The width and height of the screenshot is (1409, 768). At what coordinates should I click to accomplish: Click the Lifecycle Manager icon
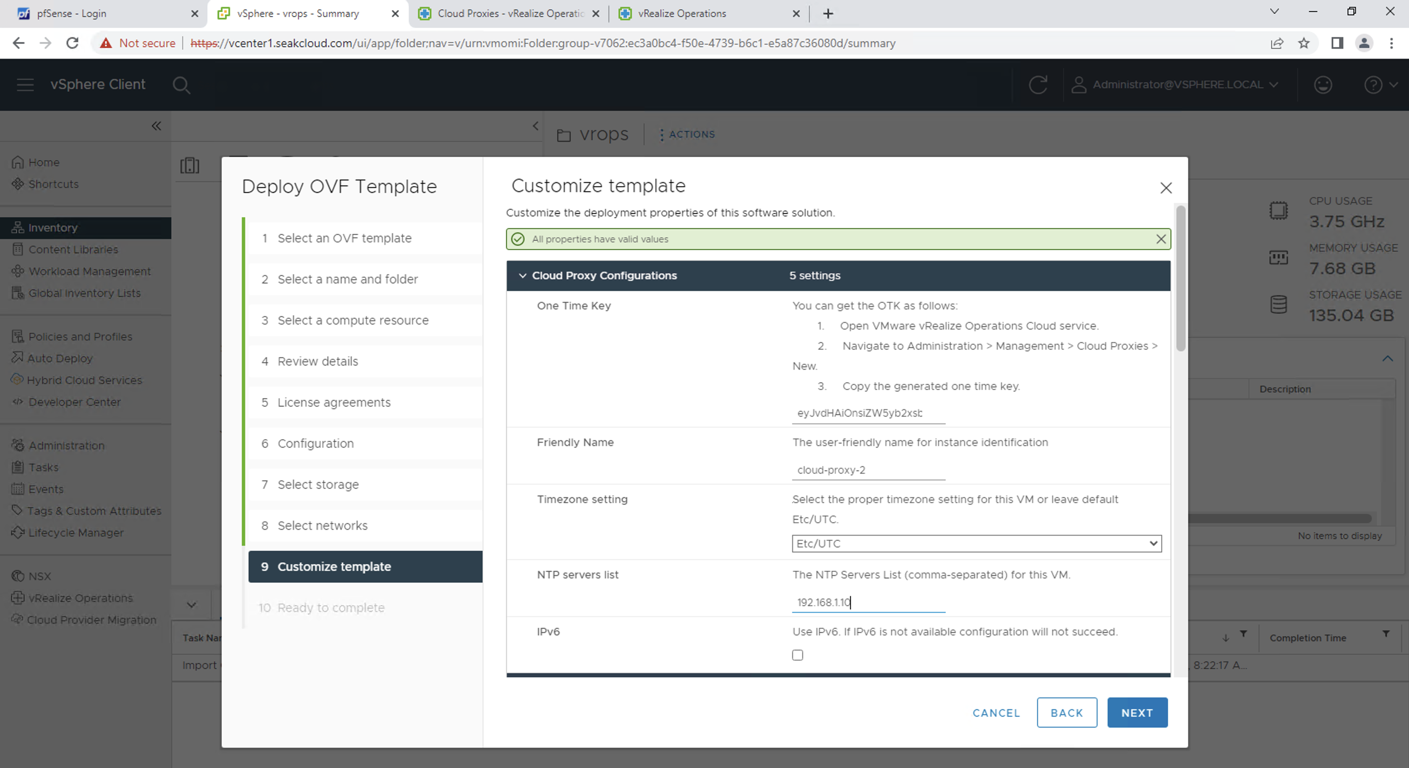pyautogui.click(x=18, y=532)
